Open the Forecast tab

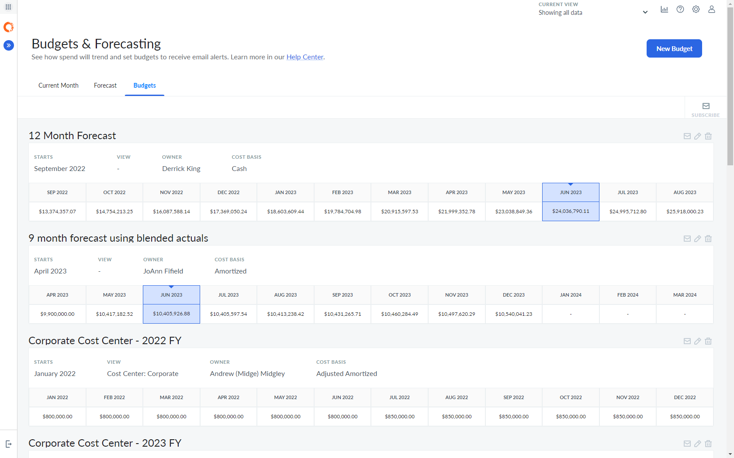[x=105, y=85]
